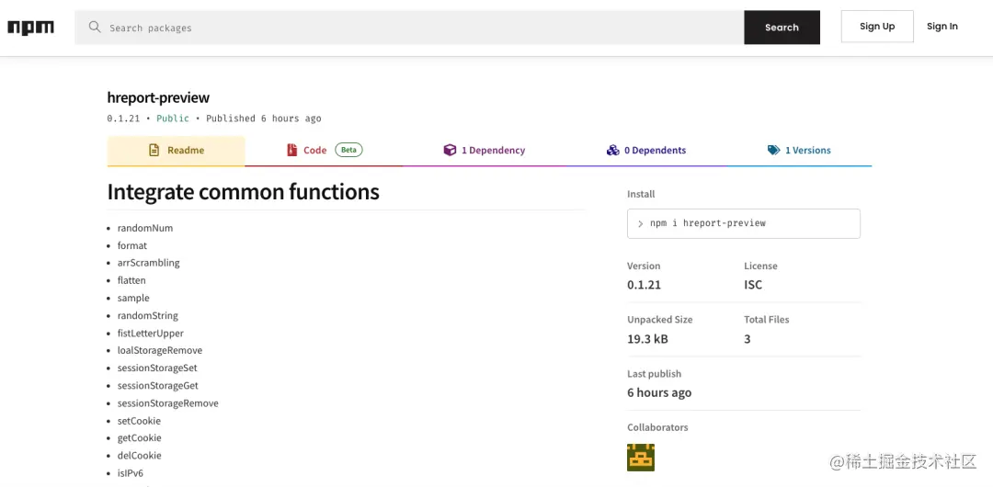The image size is (993, 487).
Task: Click the Versions tags icon
Action: click(773, 150)
